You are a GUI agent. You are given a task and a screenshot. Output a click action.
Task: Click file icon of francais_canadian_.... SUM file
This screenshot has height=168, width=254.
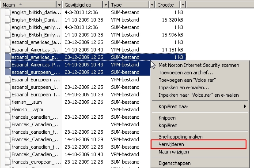tap(8, 117)
